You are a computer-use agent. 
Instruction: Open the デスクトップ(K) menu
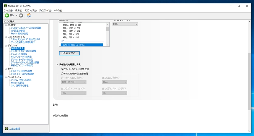coord(30,11)
